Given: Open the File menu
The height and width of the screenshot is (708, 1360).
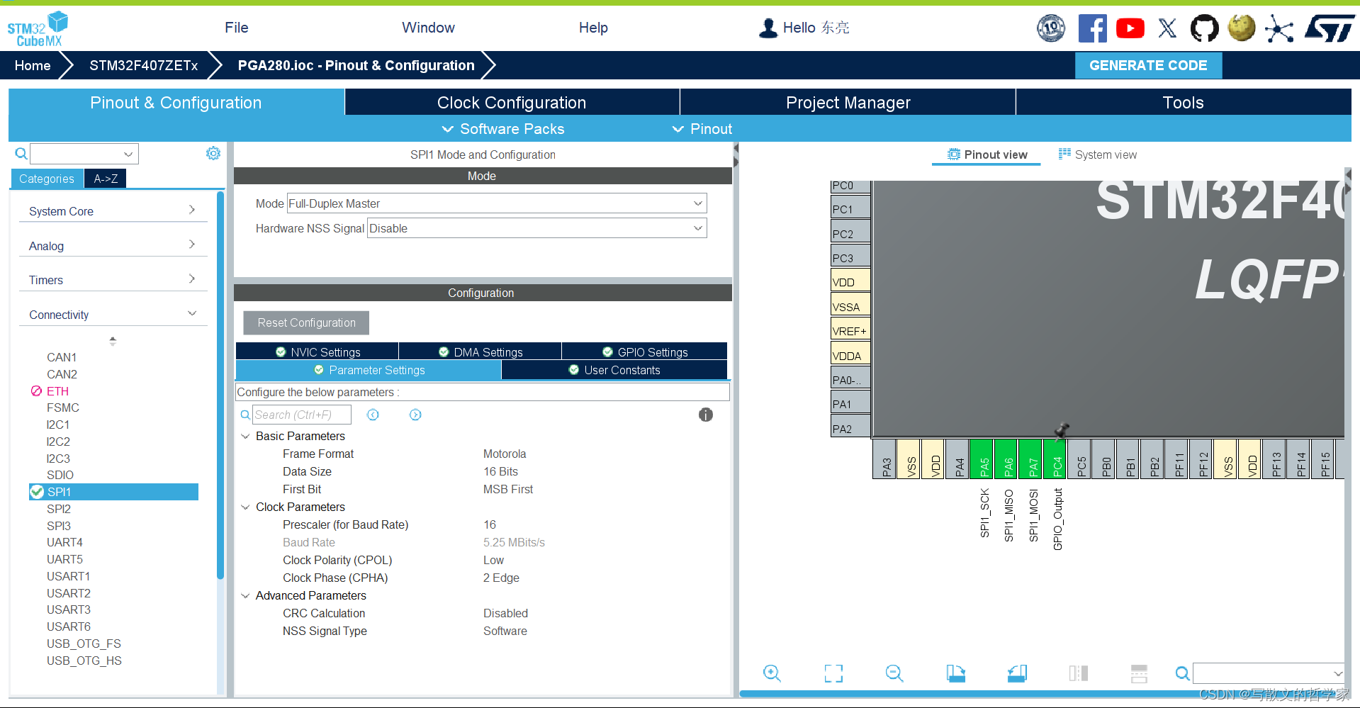Looking at the screenshot, I should [x=237, y=28].
